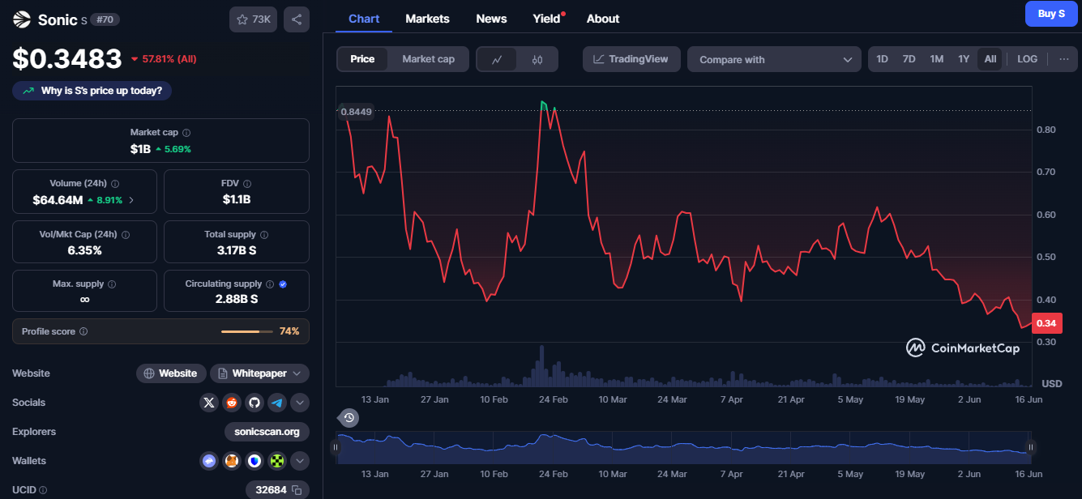The width and height of the screenshot is (1082, 499).
Task: Grab the left handle of range slider
Action: [334, 447]
